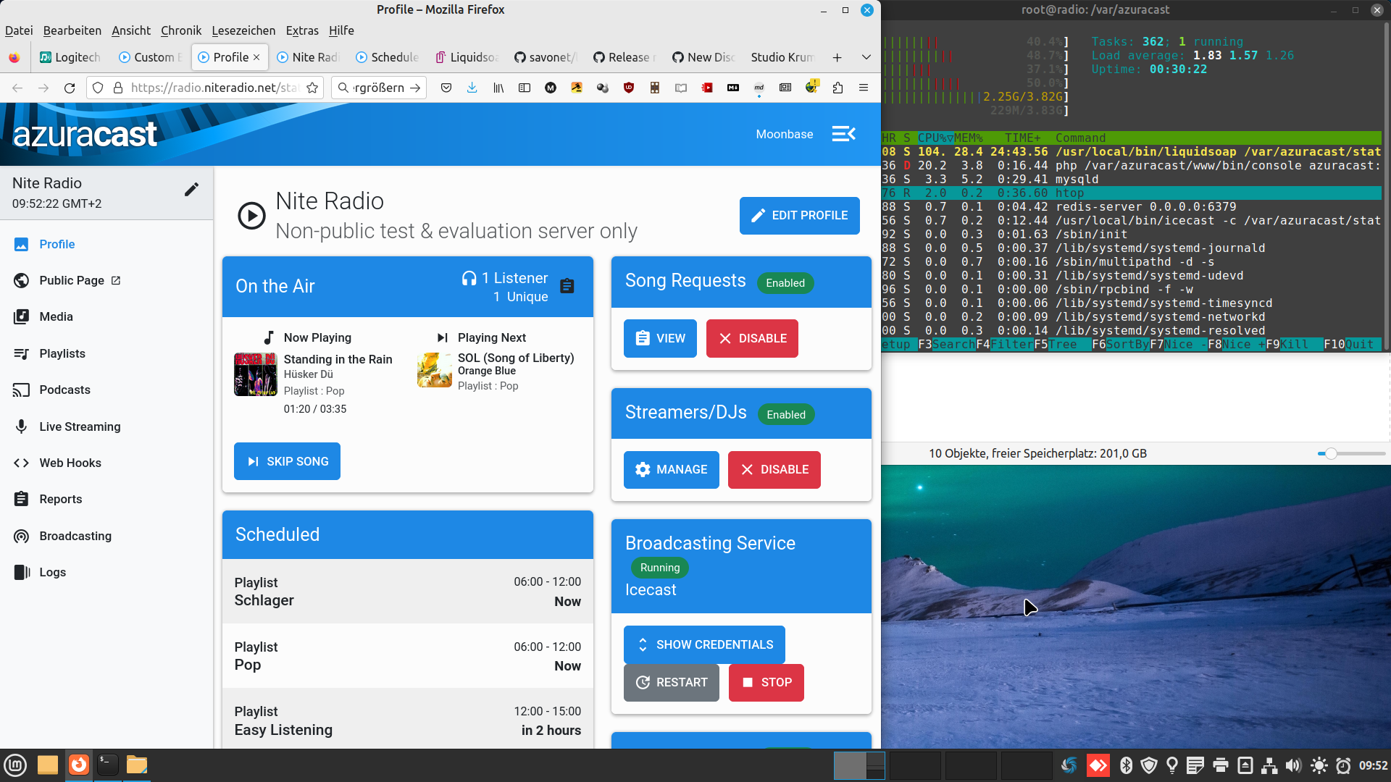Viewport: 1391px width, 782px height.
Task: Open the Bluetooth tray icon
Action: point(1126,765)
